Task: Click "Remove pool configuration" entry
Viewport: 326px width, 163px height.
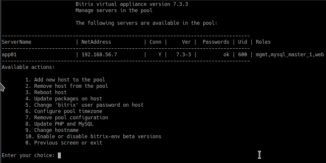Action: 67,118
